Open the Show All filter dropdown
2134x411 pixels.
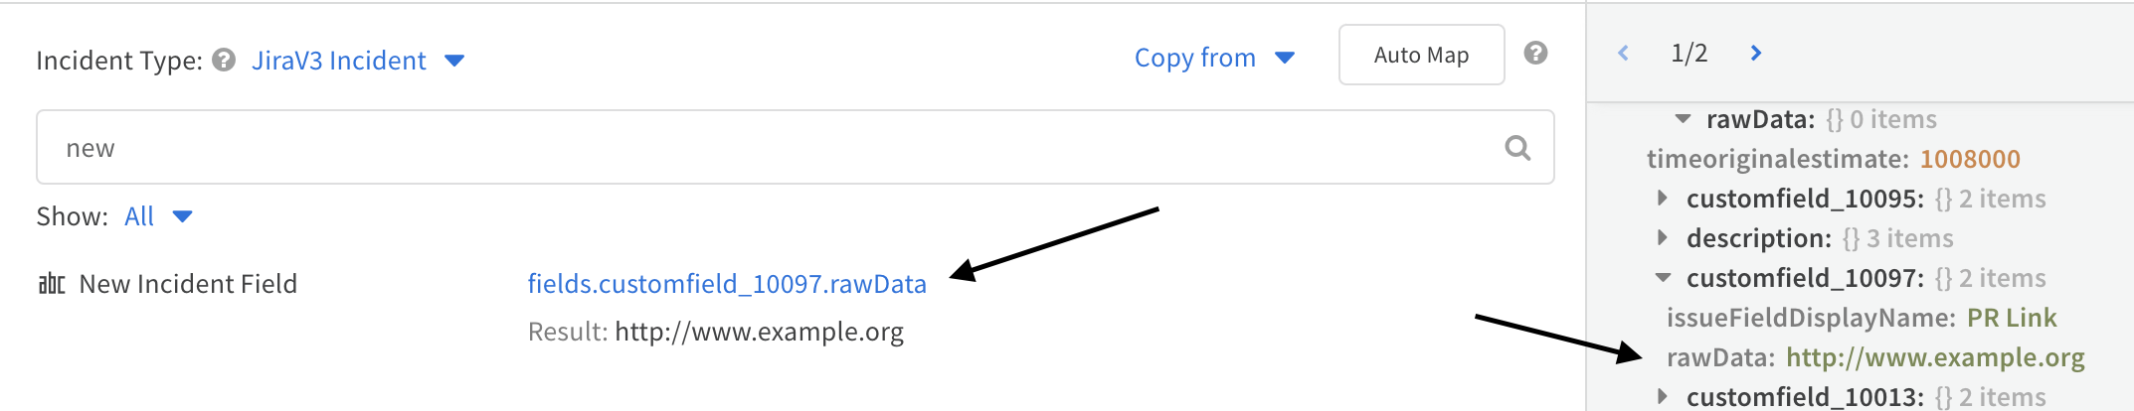tap(157, 216)
